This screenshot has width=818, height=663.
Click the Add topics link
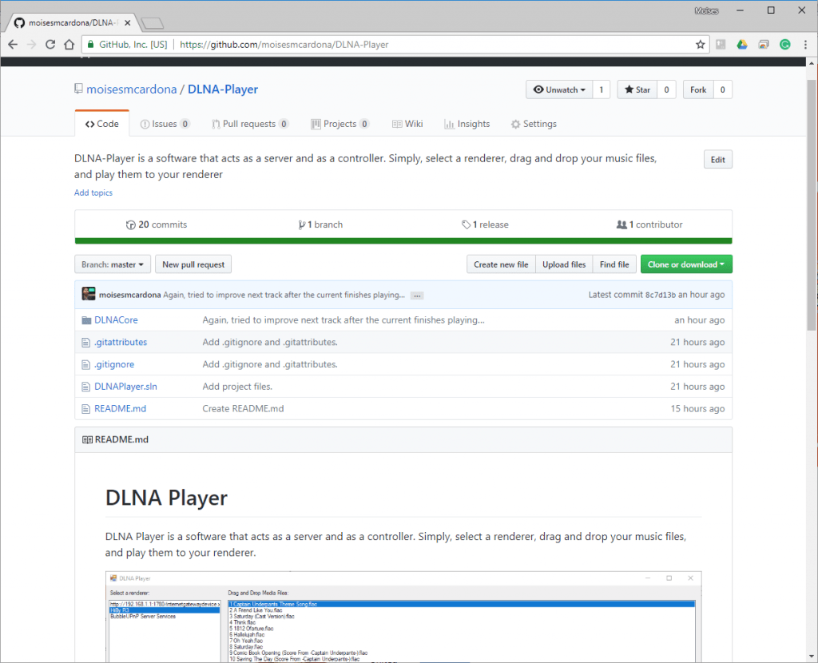click(93, 193)
